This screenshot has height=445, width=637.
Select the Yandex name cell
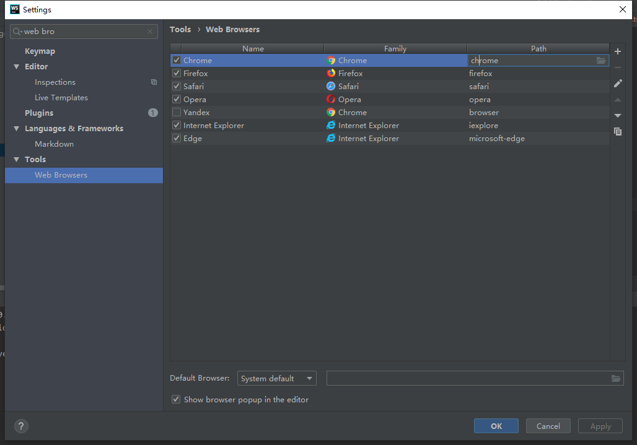[x=253, y=113]
